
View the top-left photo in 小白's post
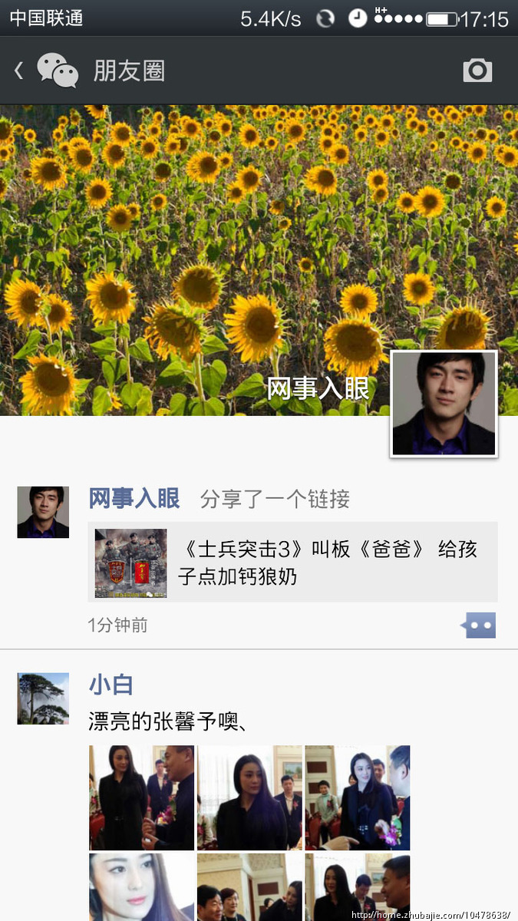tap(142, 797)
